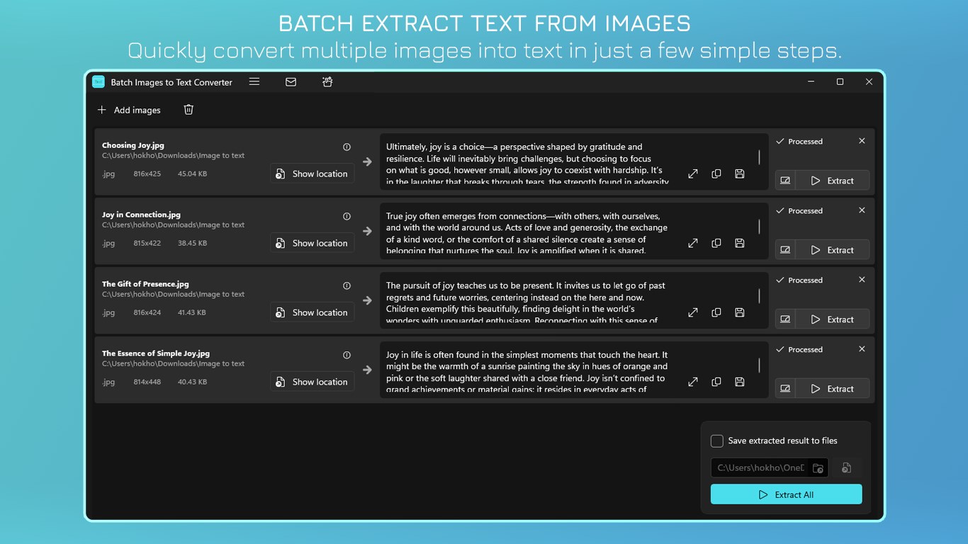The image size is (968, 544).
Task: Open output folder icon beside path field
Action: (846, 467)
